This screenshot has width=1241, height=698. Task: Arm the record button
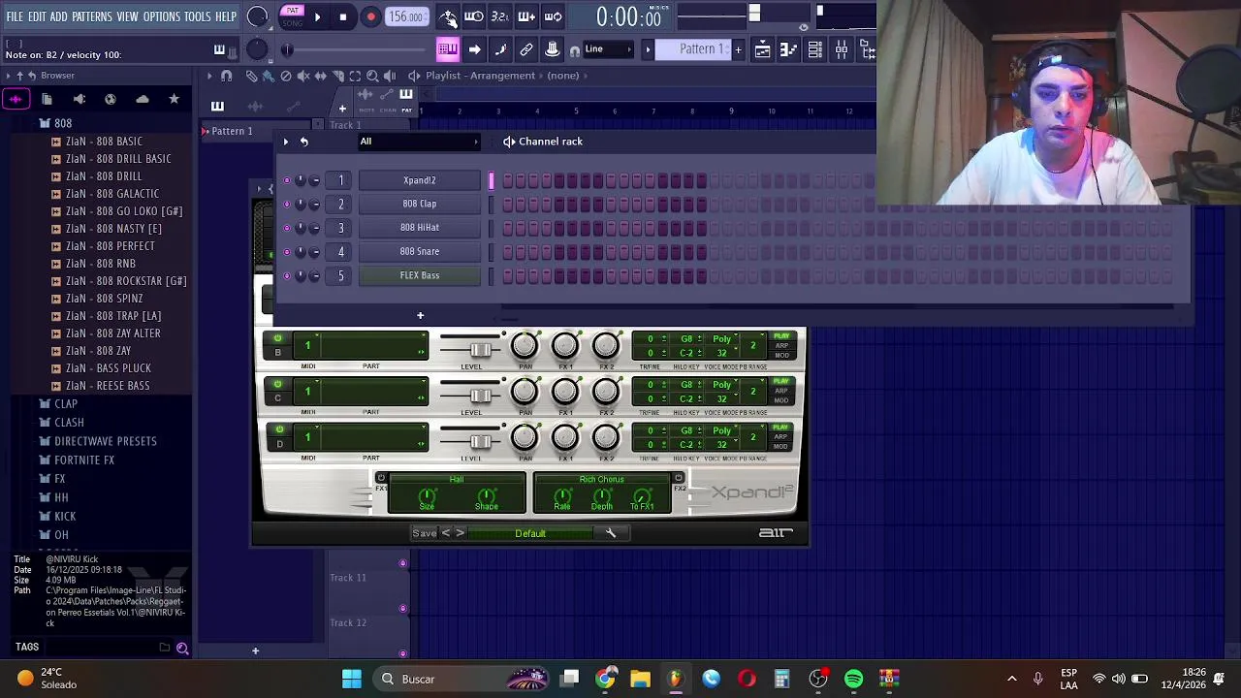(x=370, y=16)
